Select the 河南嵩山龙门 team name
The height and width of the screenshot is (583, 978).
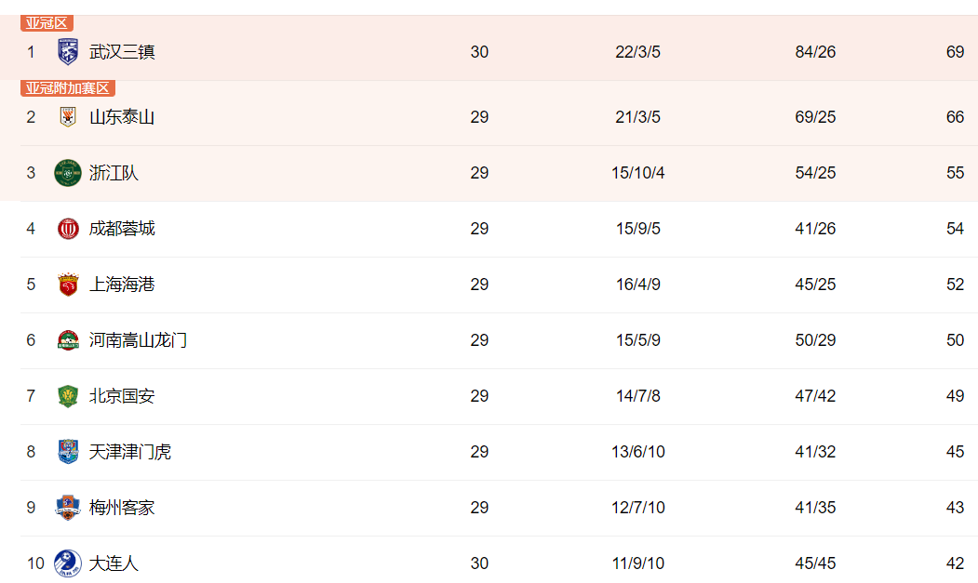point(138,340)
